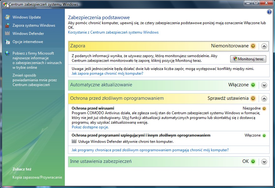
Task: Click the Sprawdź ustawienia status text
Action: tap(228, 98)
